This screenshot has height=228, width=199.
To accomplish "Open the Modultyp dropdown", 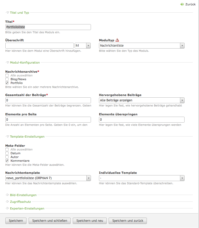I will tap(142, 46).
